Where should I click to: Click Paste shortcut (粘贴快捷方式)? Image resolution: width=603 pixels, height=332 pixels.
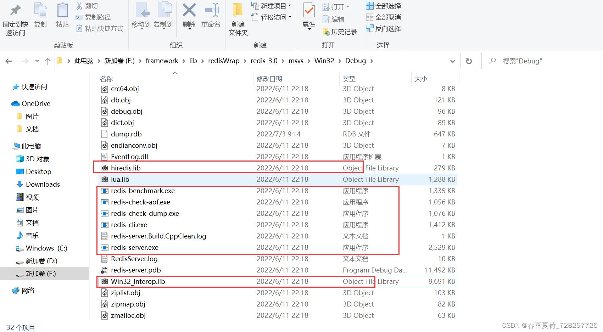click(x=100, y=28)
